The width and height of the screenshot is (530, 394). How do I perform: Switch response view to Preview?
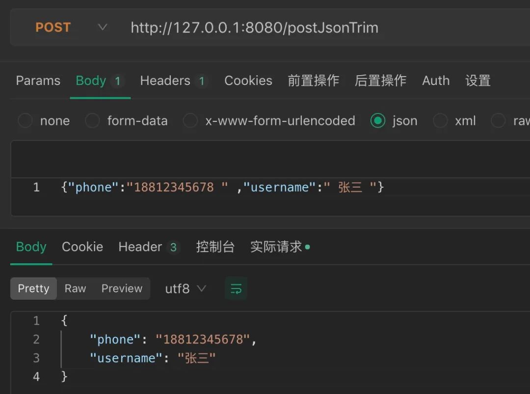[x=122, y=288]
